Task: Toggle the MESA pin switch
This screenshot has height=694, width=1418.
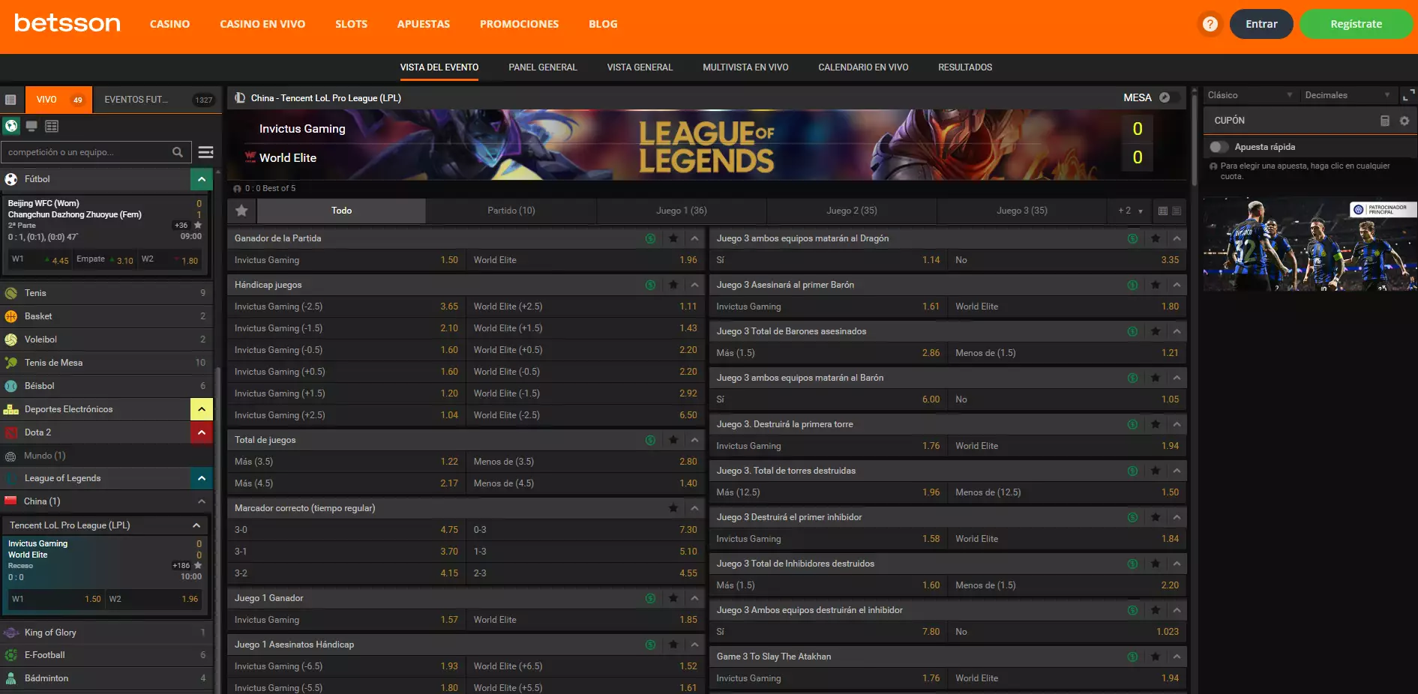Action: click(x=1165, y=97)
